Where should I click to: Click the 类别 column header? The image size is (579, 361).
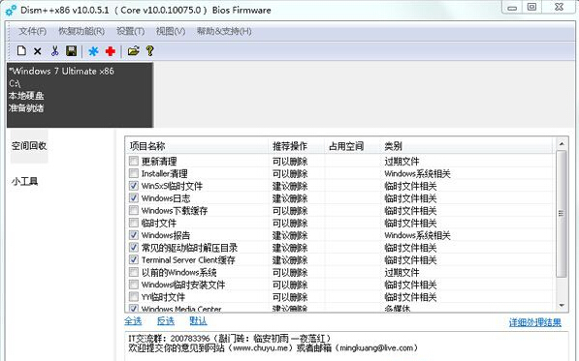[466, 146]
